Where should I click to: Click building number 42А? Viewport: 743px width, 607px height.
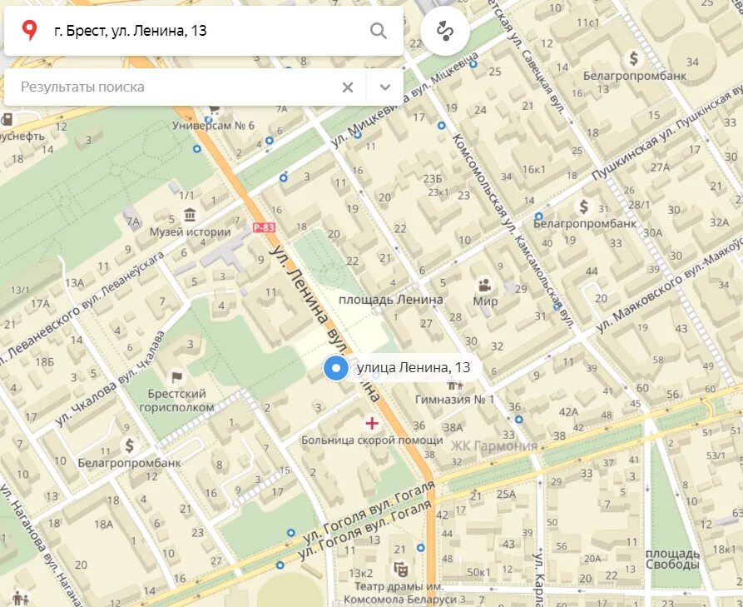568,411
